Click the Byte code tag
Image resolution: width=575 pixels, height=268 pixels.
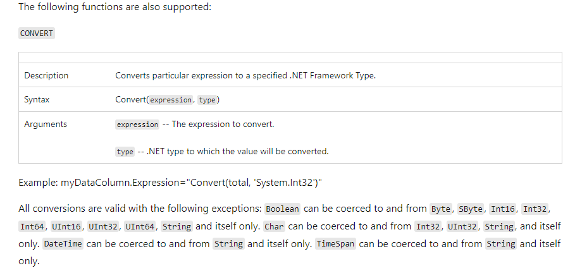coord(441,209)
